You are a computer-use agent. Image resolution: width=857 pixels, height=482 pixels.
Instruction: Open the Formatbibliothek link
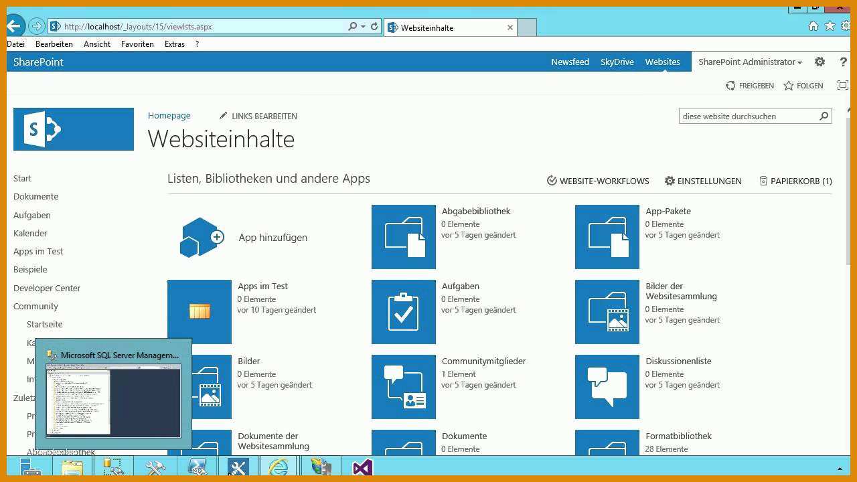[x=678, y=436]
